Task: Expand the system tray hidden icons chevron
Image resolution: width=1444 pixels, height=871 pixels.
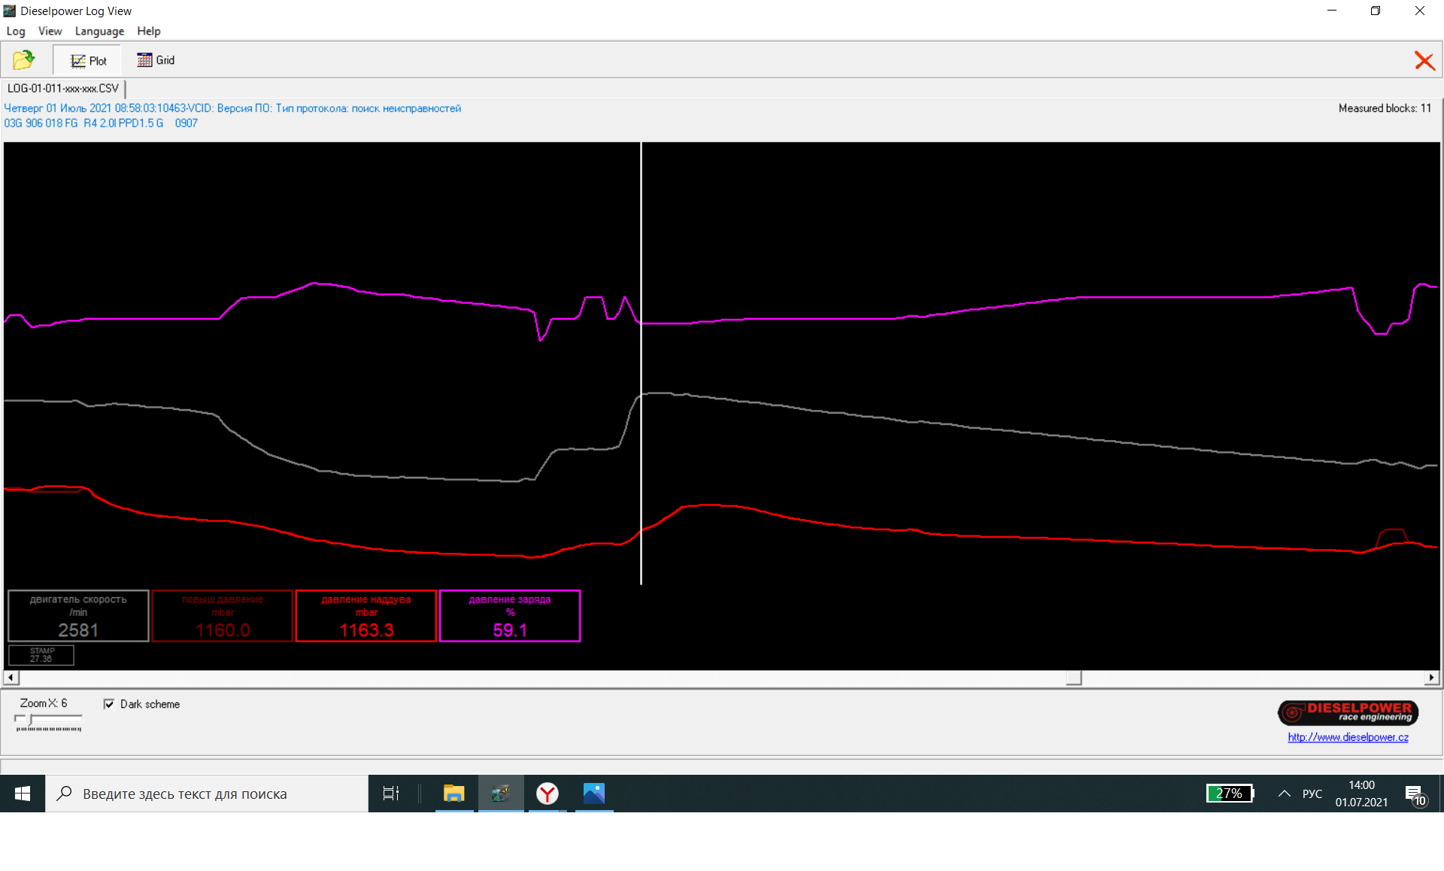Action: (x=1284, y=794)
